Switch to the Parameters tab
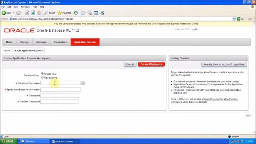 point(60,42)
